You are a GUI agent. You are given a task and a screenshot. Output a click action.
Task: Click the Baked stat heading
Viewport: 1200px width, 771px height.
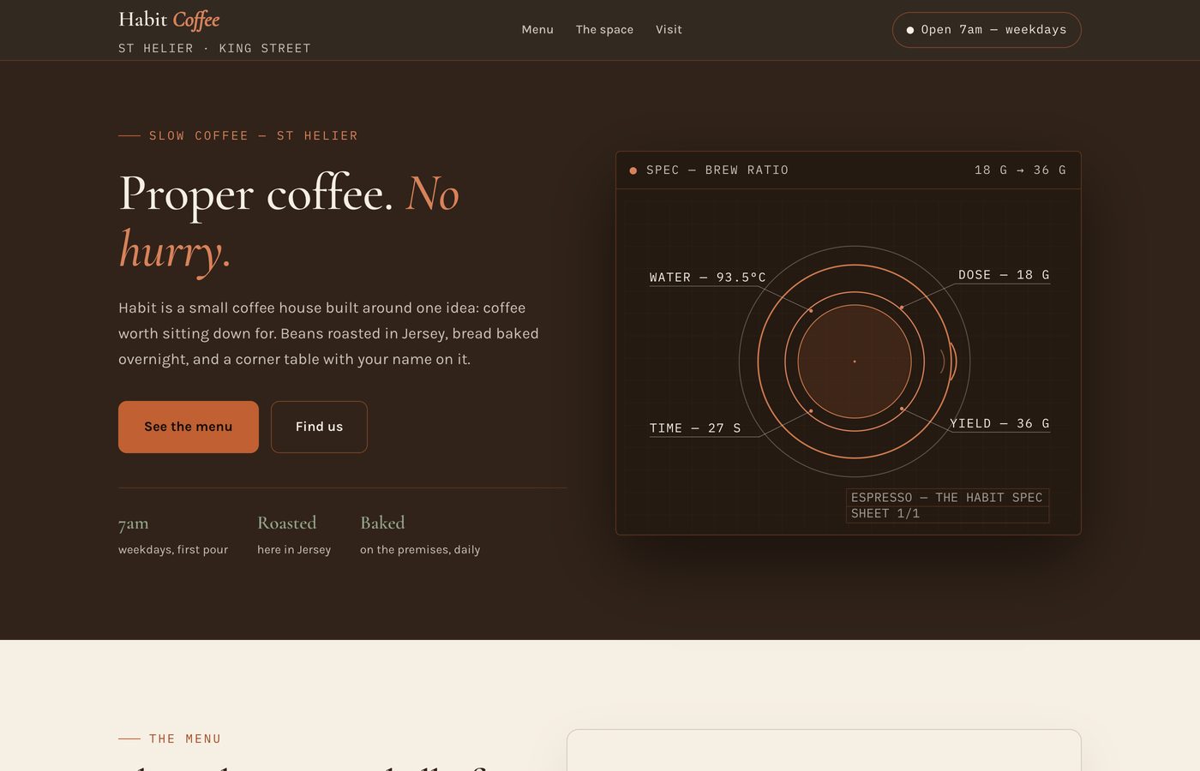pyautogui.click(x=382, y=523)
